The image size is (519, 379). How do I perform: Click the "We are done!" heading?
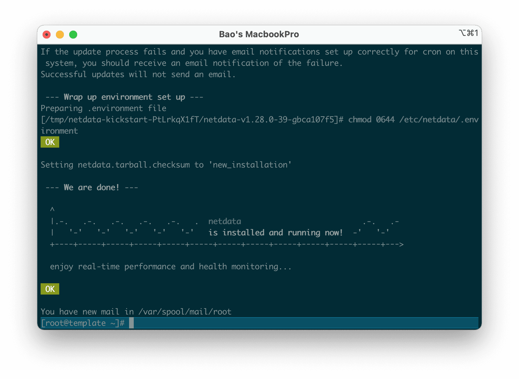(x=91, y=188)
